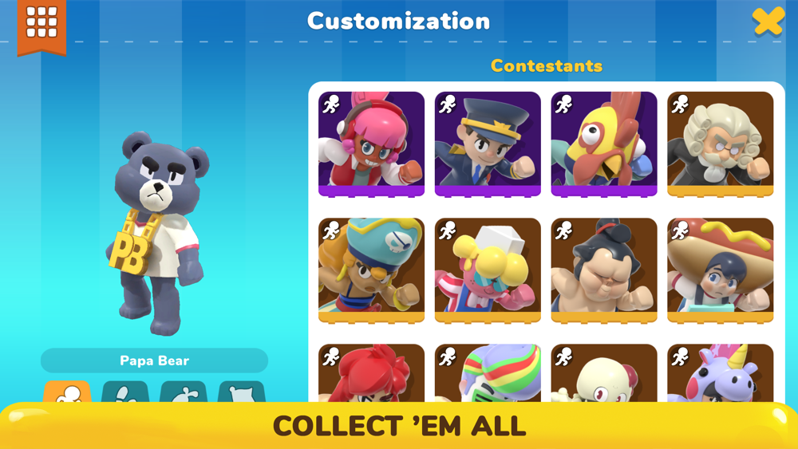
Task: Pick the sumo wrestler contestant
Action: [603, 270]
